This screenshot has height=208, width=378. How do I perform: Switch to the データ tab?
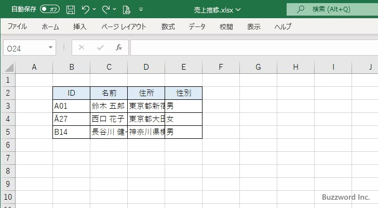click(x=197, y=27)
